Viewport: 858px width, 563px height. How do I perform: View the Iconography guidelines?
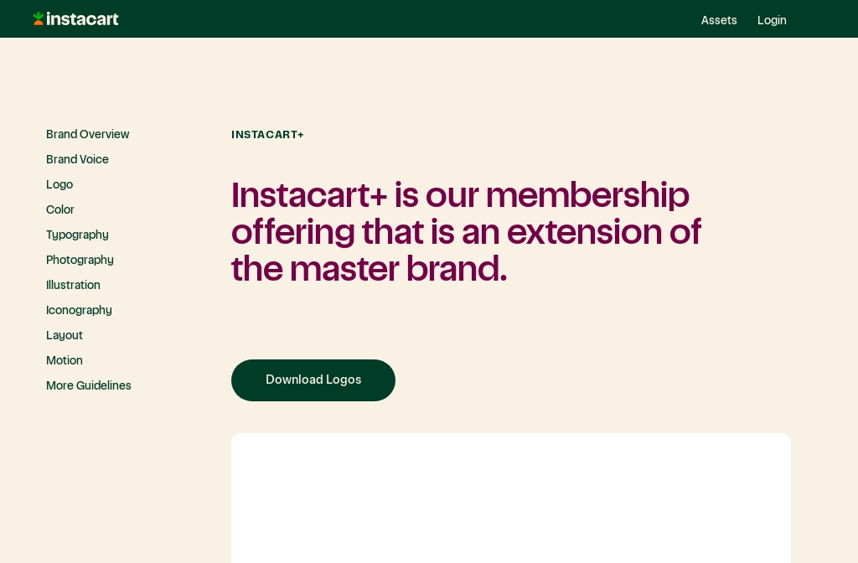79,311
